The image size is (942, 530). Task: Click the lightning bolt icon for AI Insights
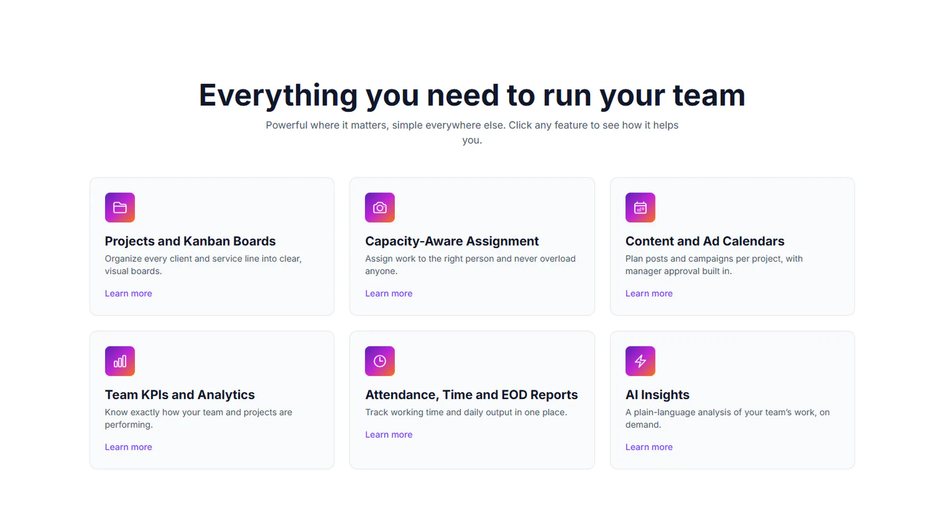pyautogui.click(x=640, y=361)
